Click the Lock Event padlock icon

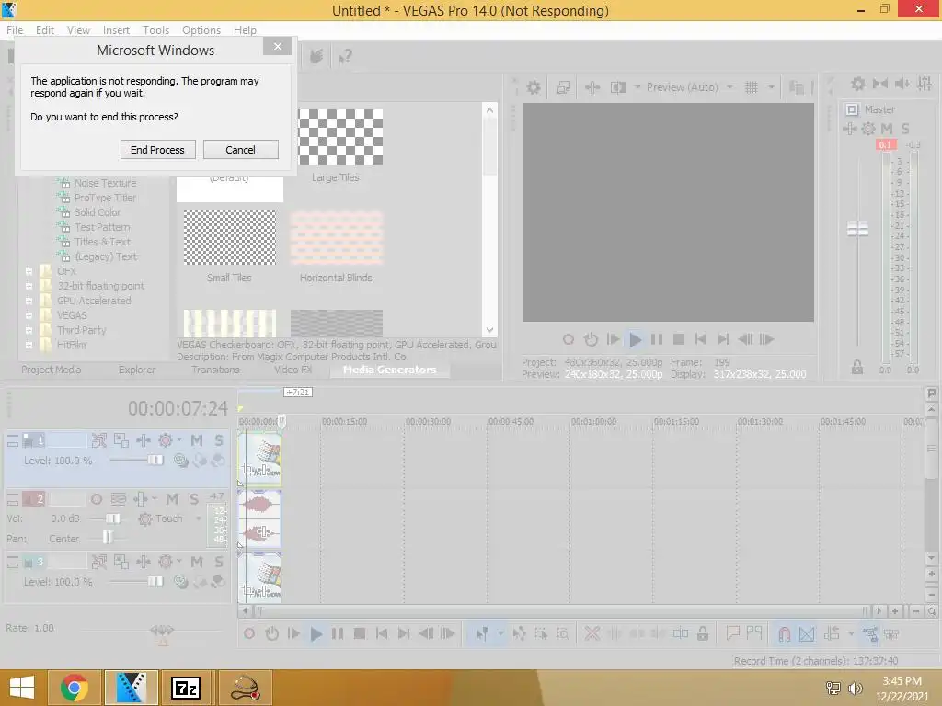(702, 633)
